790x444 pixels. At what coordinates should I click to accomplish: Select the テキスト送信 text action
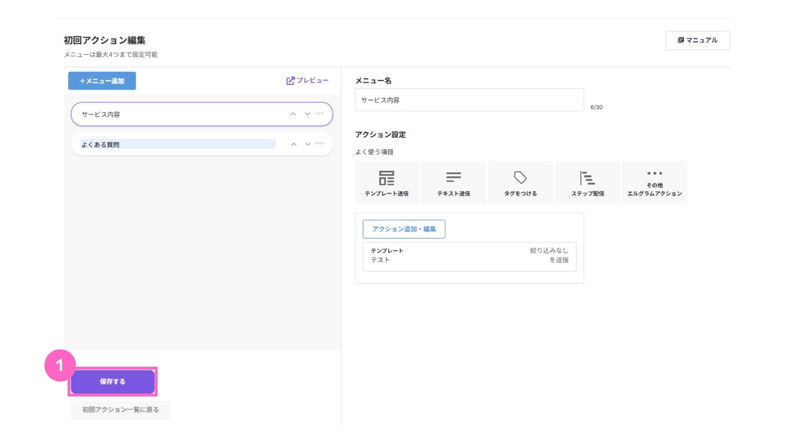tap(453, 182)
